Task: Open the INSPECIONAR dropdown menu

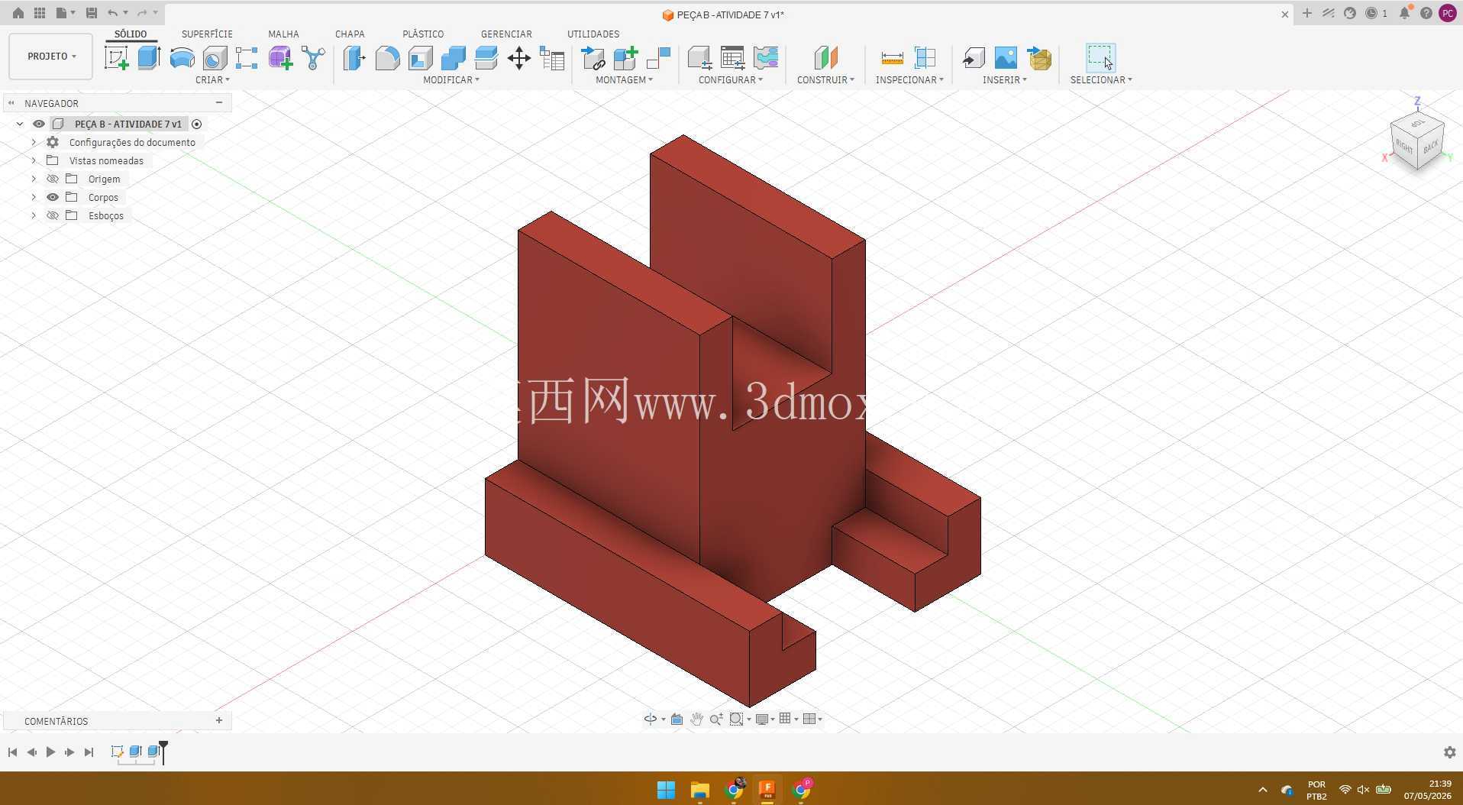Action: (x=909, y=79)
